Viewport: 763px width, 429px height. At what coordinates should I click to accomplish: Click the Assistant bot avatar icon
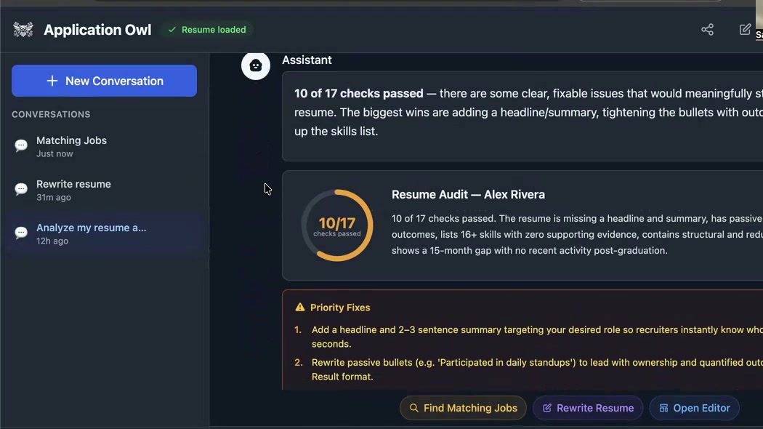point(255,65)
